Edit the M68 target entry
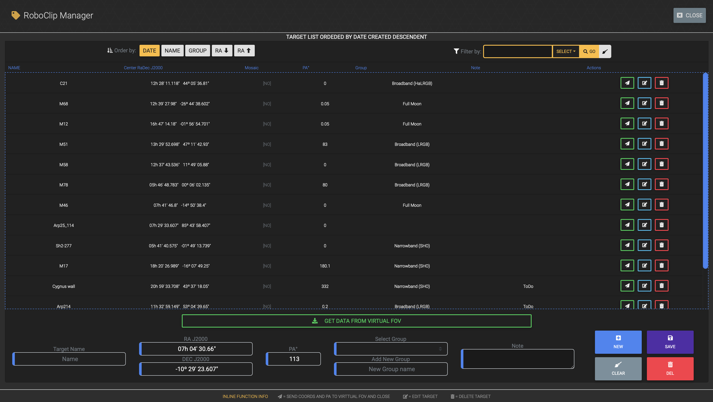This screenshot has height=402, width=713. [644, 103]
